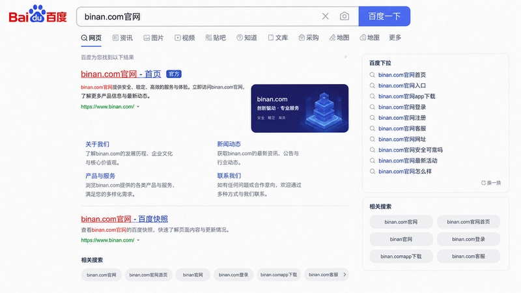Click suggestion binan.com官网安全可靠吗

coord(410,150)
